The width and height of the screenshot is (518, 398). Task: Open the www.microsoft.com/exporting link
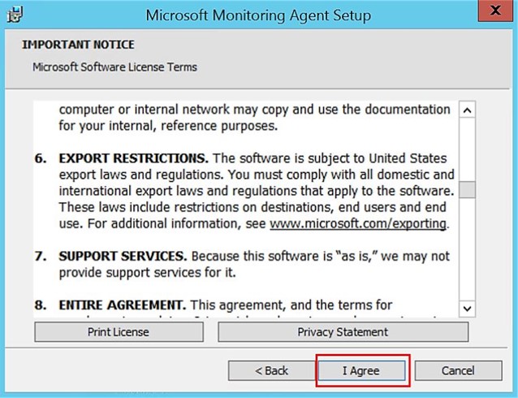click(358, 224)
